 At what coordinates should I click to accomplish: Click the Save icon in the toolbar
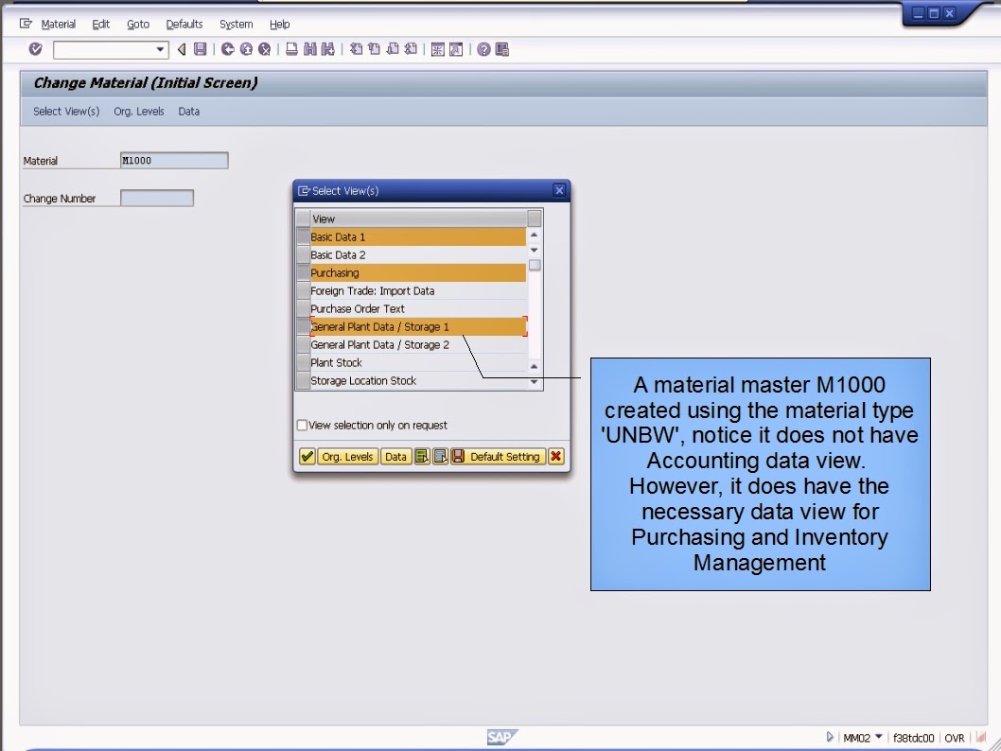[x=200, y=48]
